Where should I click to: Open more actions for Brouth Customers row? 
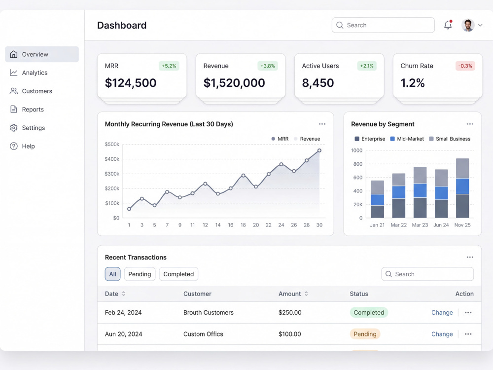coord(468,312)
